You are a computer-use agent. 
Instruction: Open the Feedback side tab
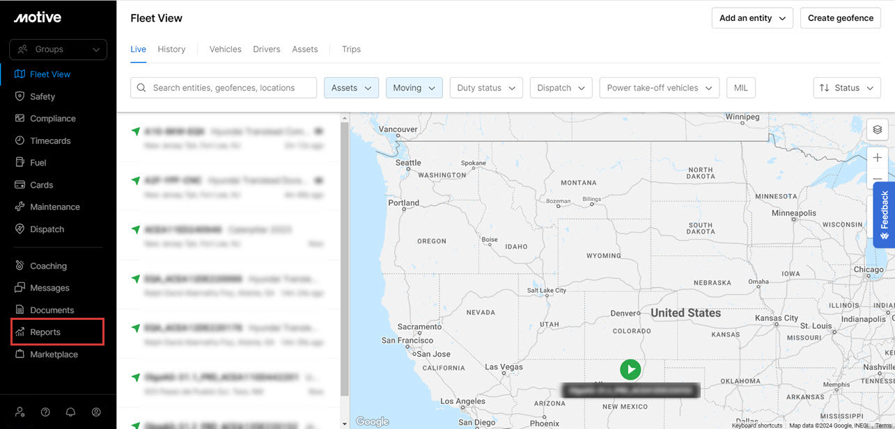[x=884, y=215]
